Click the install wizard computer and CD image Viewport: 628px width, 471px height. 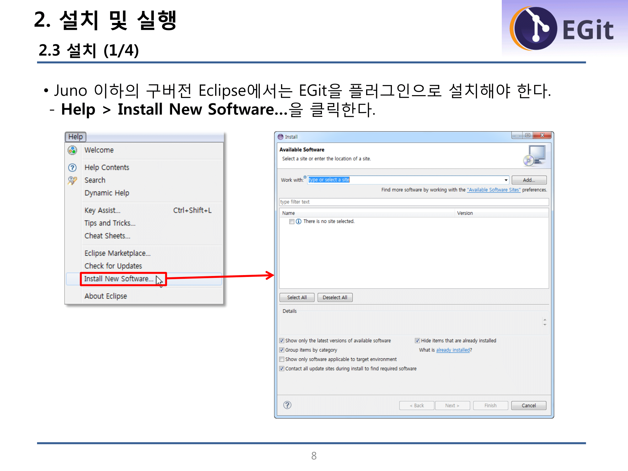tap(535, 156)
